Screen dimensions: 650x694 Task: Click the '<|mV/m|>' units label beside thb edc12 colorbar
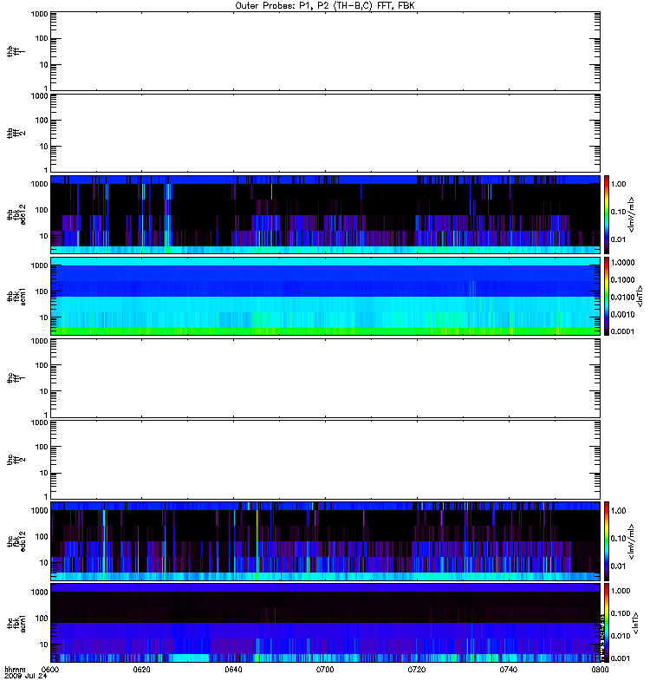pyautogui.click(x=631, y=214)
